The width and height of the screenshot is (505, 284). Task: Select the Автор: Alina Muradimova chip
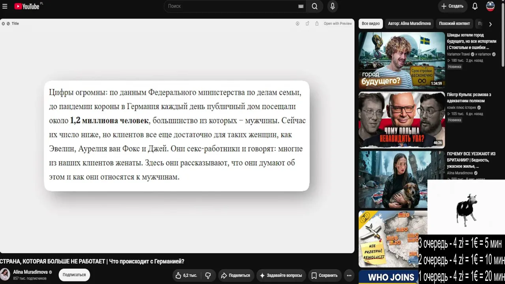pos(409,24)
